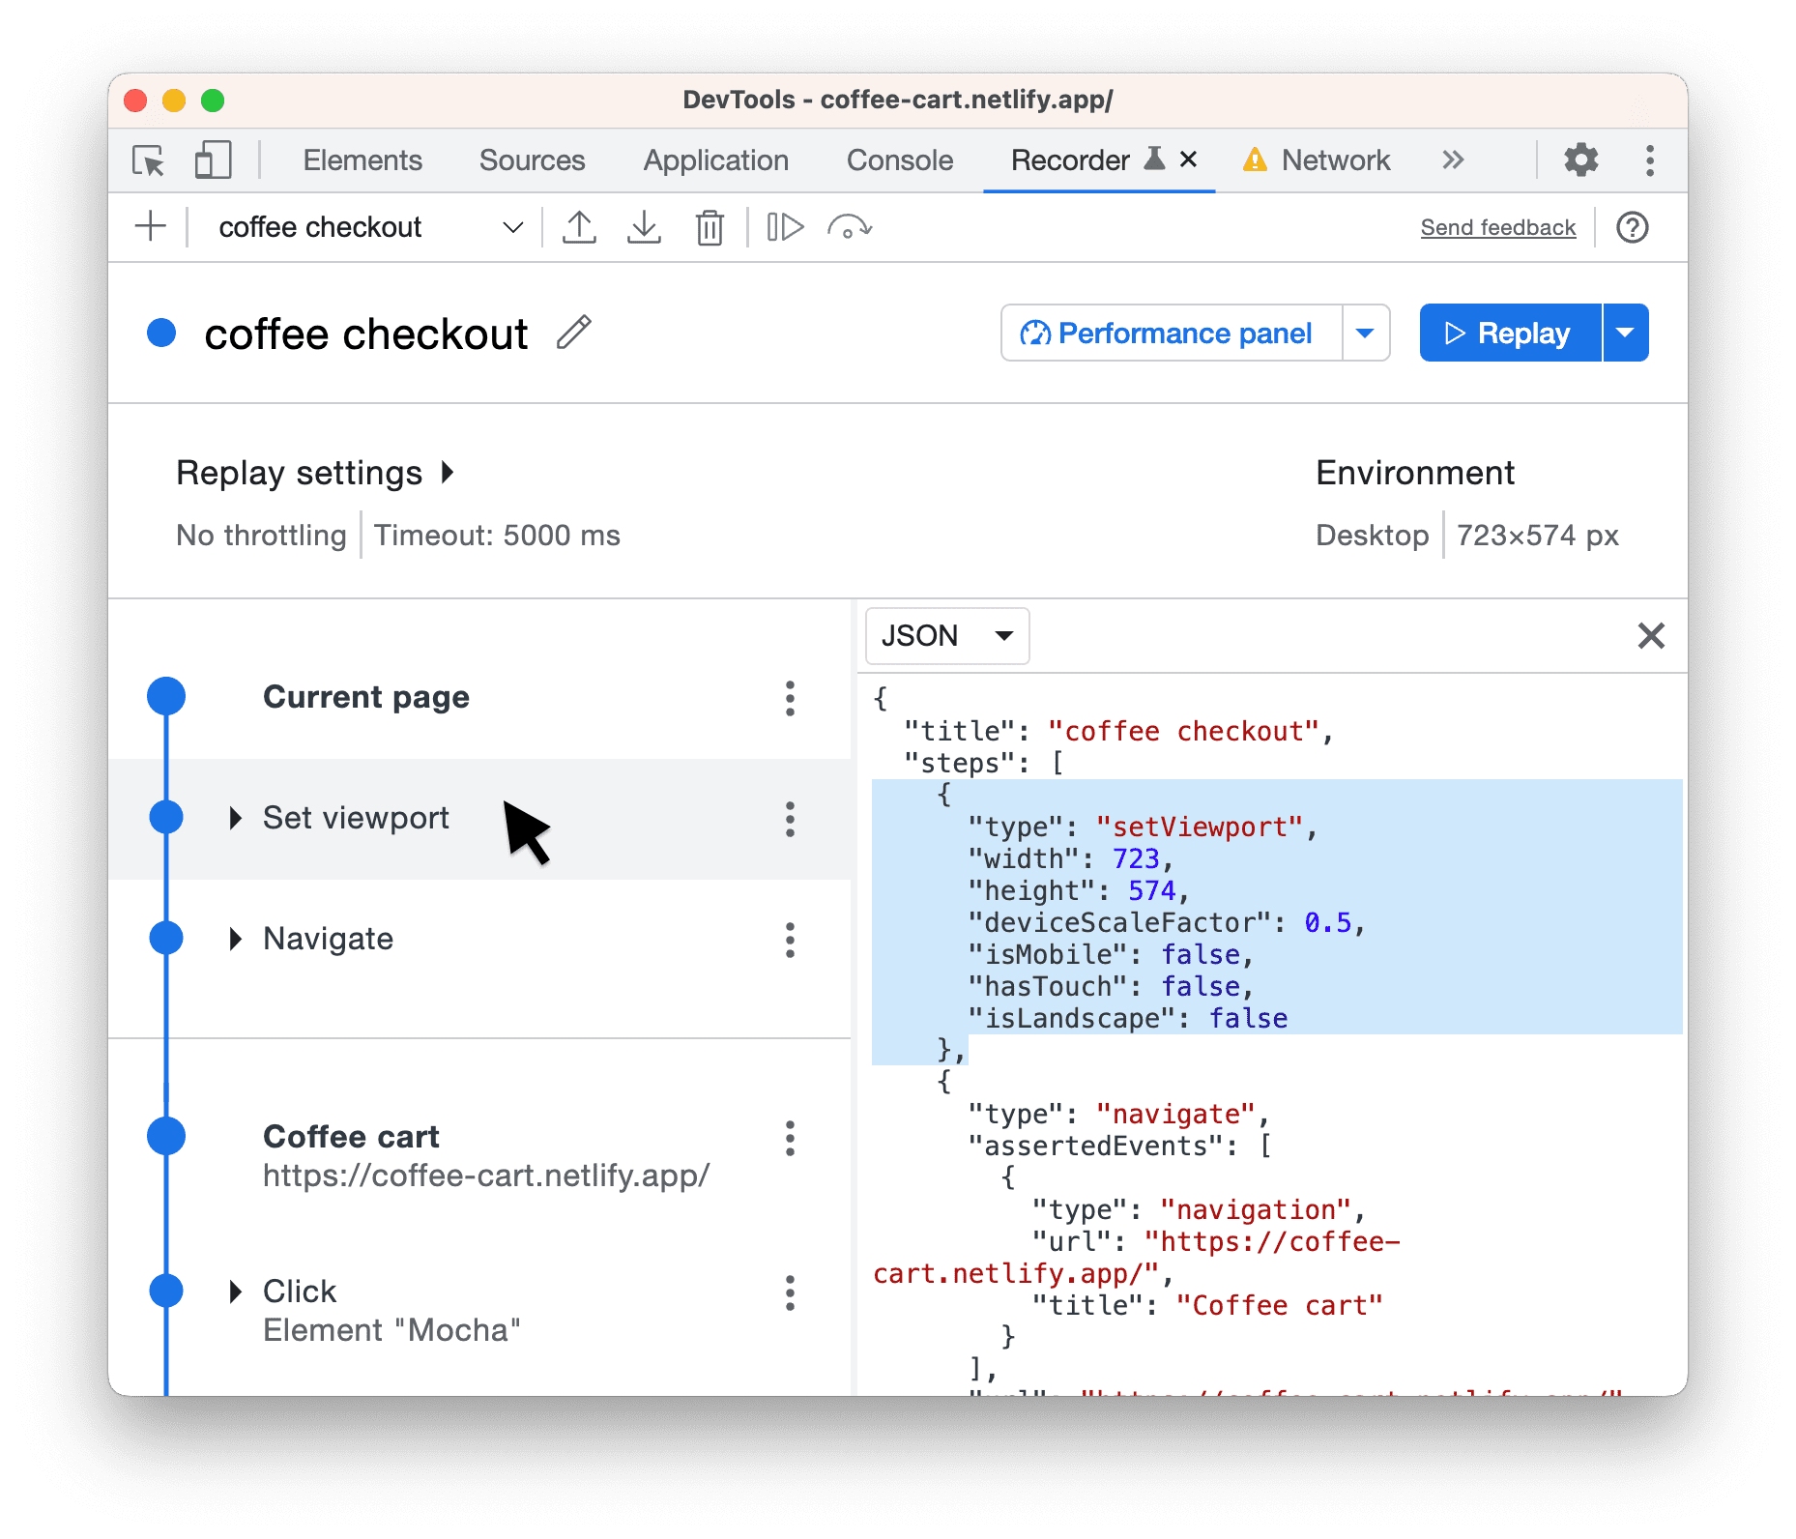1796x1539 pixels.
Task: Open DevTools settings gear
Action: click(x=1581, y=160)
